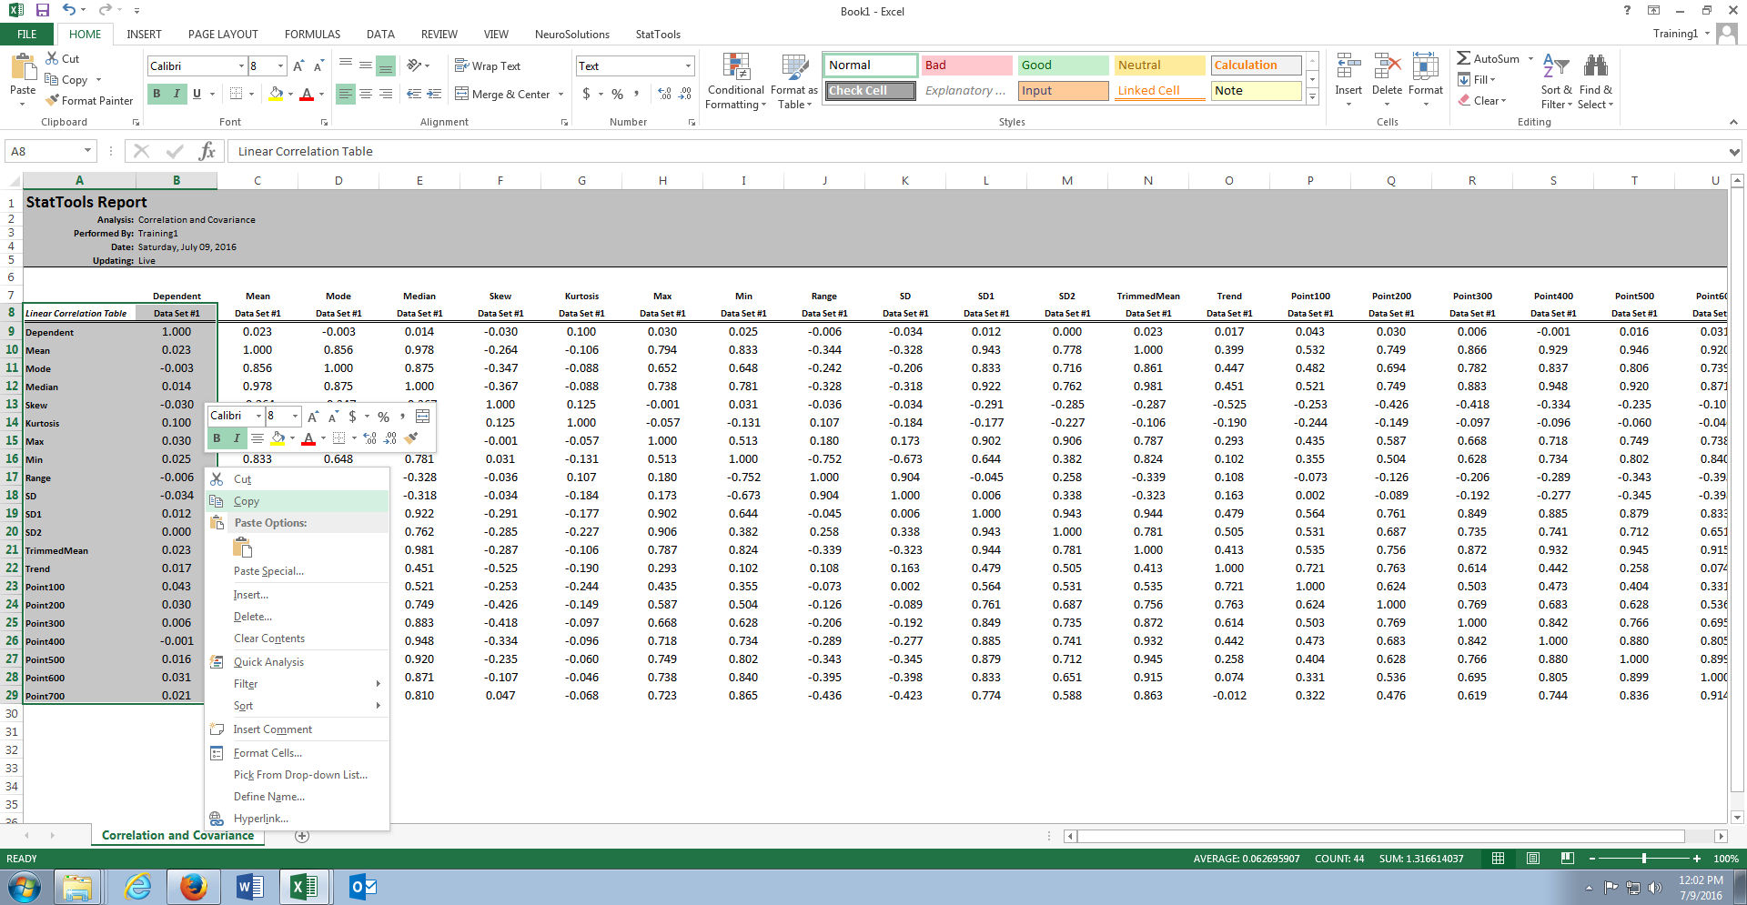Open the ribbon font name dropdown
Image resolution: width=1747 pixels, height=905 pixels.
click(241, 66)
